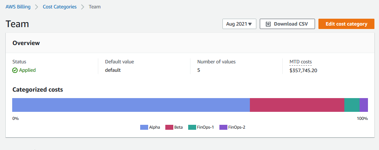
Task: Click the Applied status text
Action: pos(27,70)
